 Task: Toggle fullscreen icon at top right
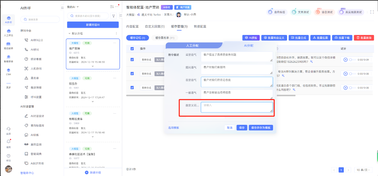coord(372,12)
